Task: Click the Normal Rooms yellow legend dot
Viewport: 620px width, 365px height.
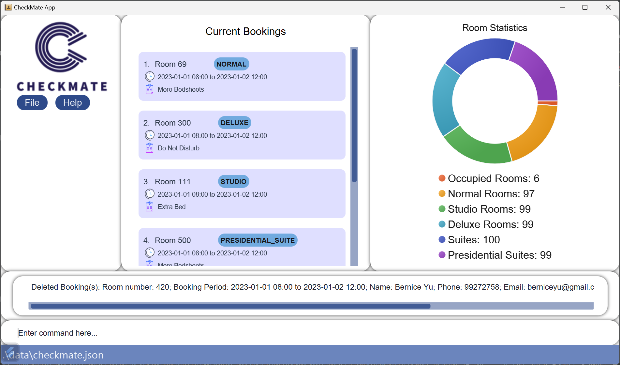Action: click(x=442, y=193)
